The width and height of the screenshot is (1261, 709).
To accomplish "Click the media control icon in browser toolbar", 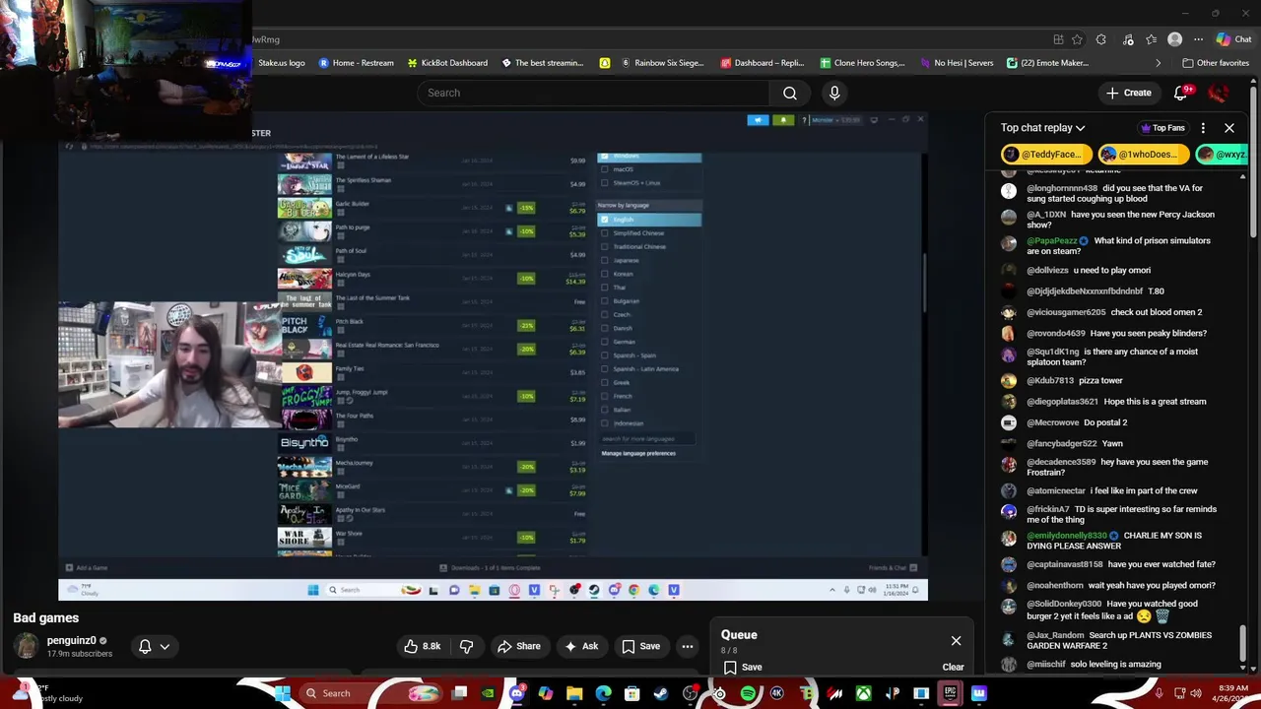I will [x=1127, y=39].
